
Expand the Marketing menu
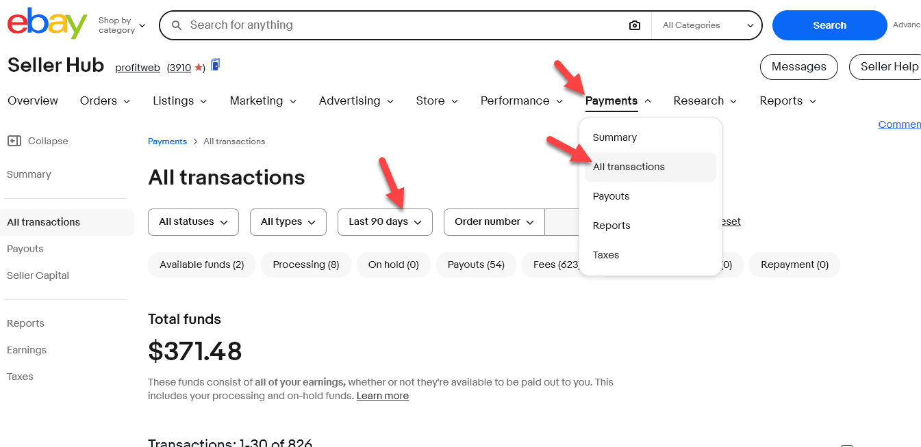tap(263, 100)
